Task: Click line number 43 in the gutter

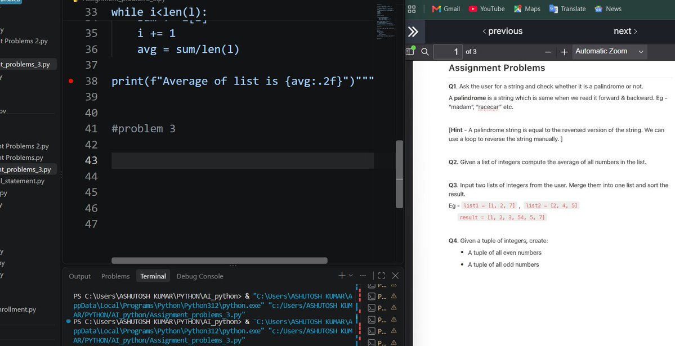Action: click(x=91, y=160)
